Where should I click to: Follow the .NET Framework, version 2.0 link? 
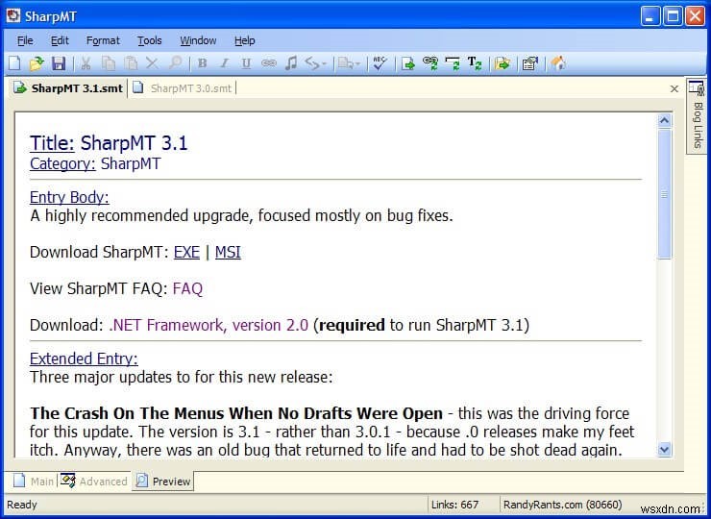click(208, 325)
